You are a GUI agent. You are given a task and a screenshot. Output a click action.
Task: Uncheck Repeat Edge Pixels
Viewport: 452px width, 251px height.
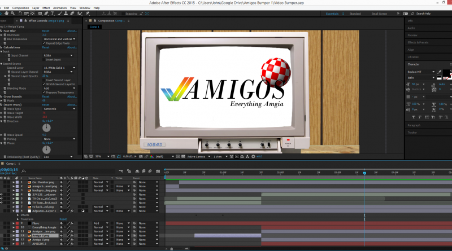[44, 43]
